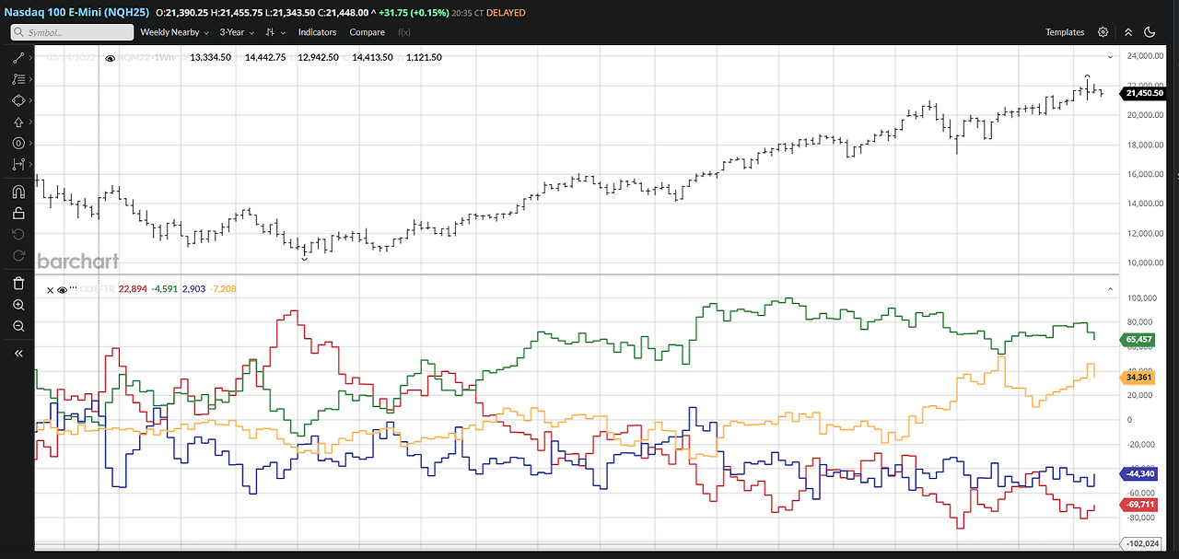The image size is (1179, 559).
Task: Expand chart to full view
Action: pyautogui.click(x=1128, y=32)
